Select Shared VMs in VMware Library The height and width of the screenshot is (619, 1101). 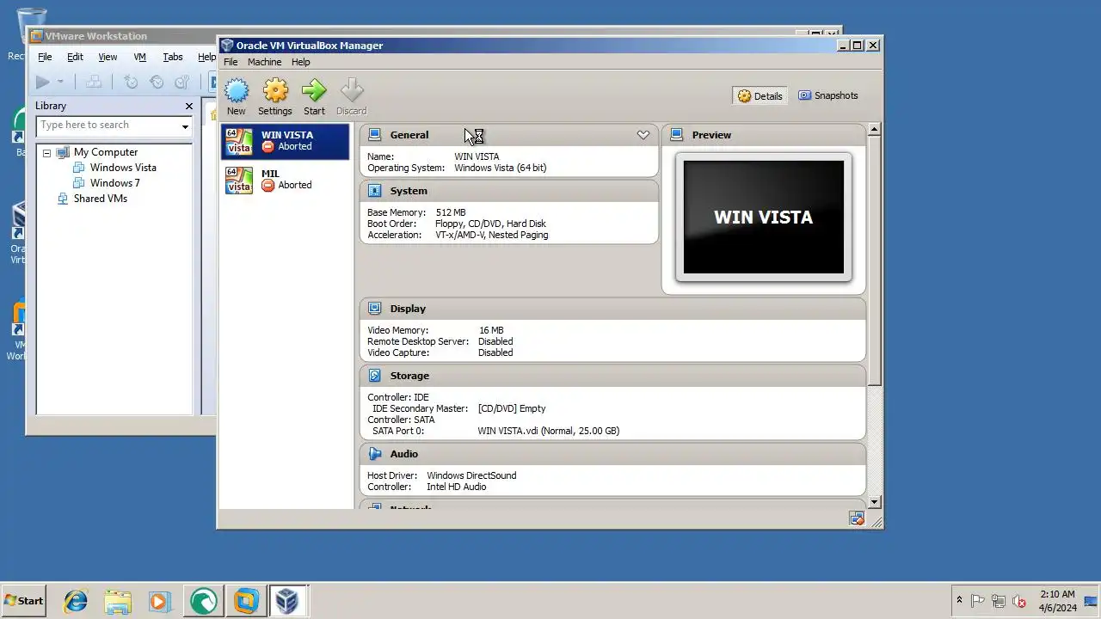tap(100, 199)
